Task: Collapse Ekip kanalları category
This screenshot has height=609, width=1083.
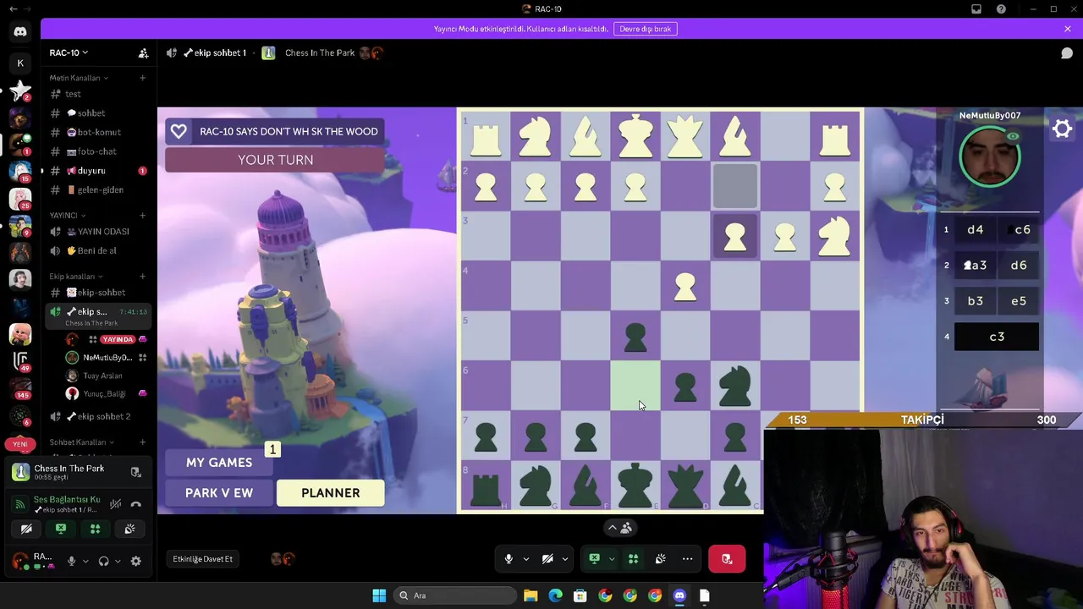Action: 76,277
